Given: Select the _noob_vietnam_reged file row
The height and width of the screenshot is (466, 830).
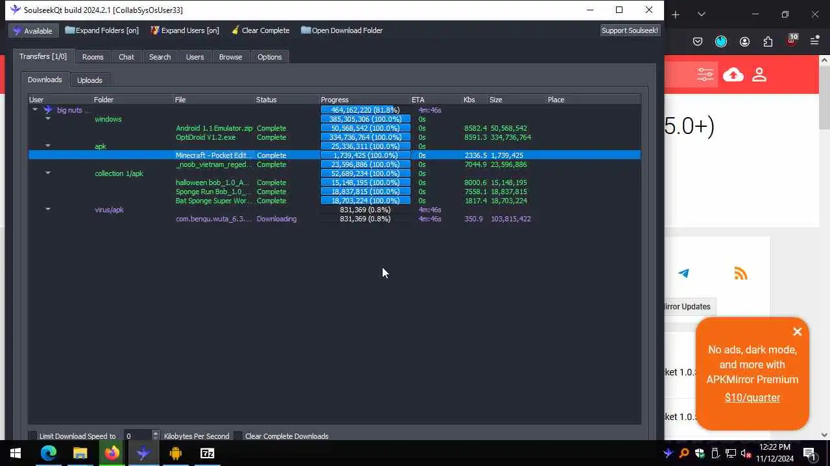Looking at the screenshot, I should pyautogui.click(x=335, y=164).
